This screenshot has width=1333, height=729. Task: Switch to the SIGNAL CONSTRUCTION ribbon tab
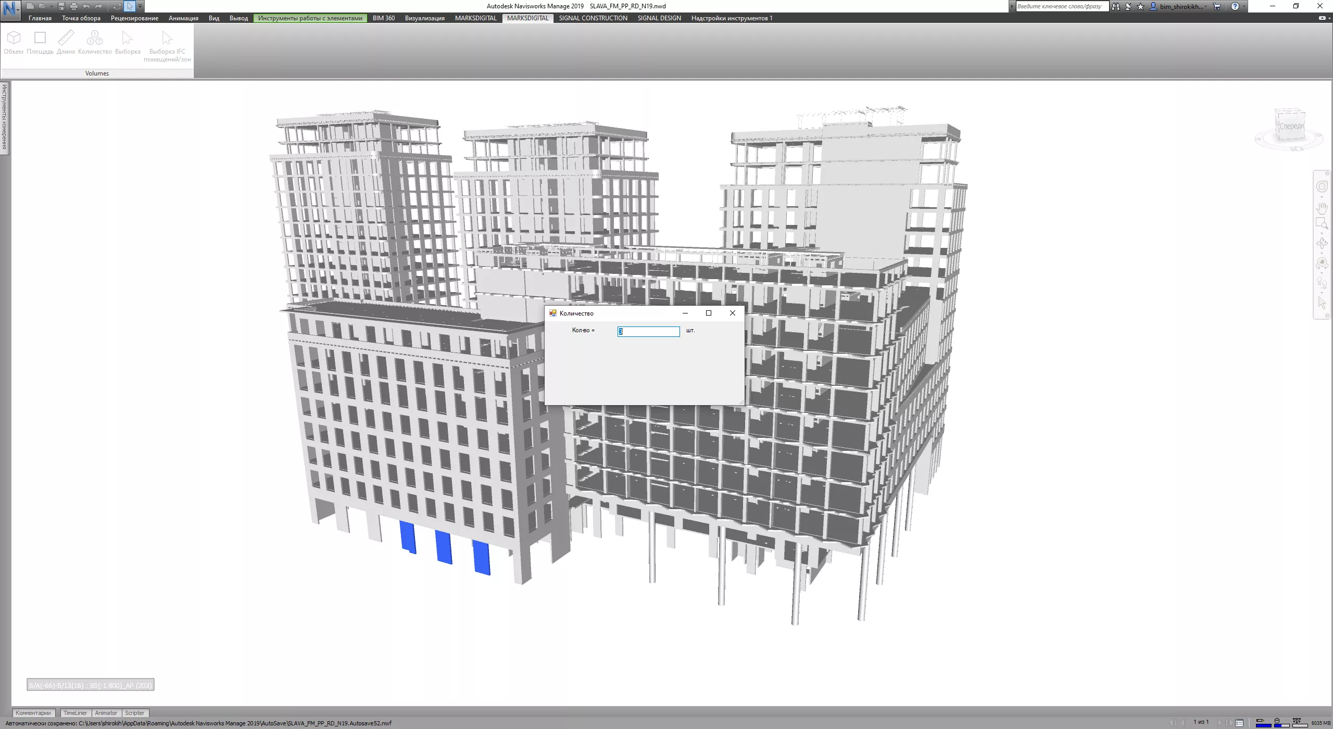(593, 18)
